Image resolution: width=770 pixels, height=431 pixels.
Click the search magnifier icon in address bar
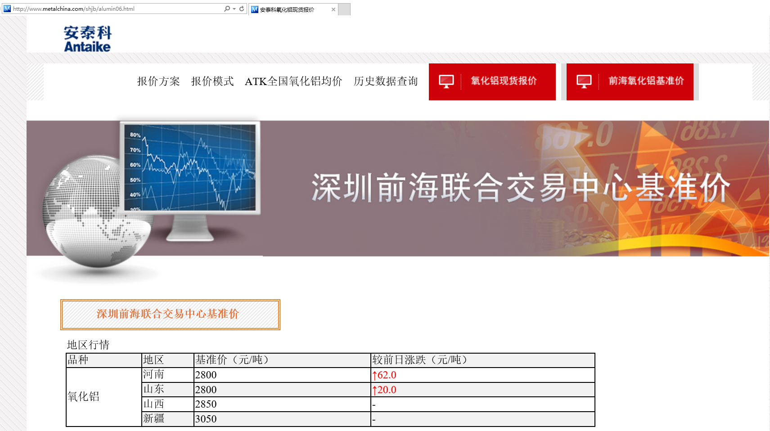(227, 9)
